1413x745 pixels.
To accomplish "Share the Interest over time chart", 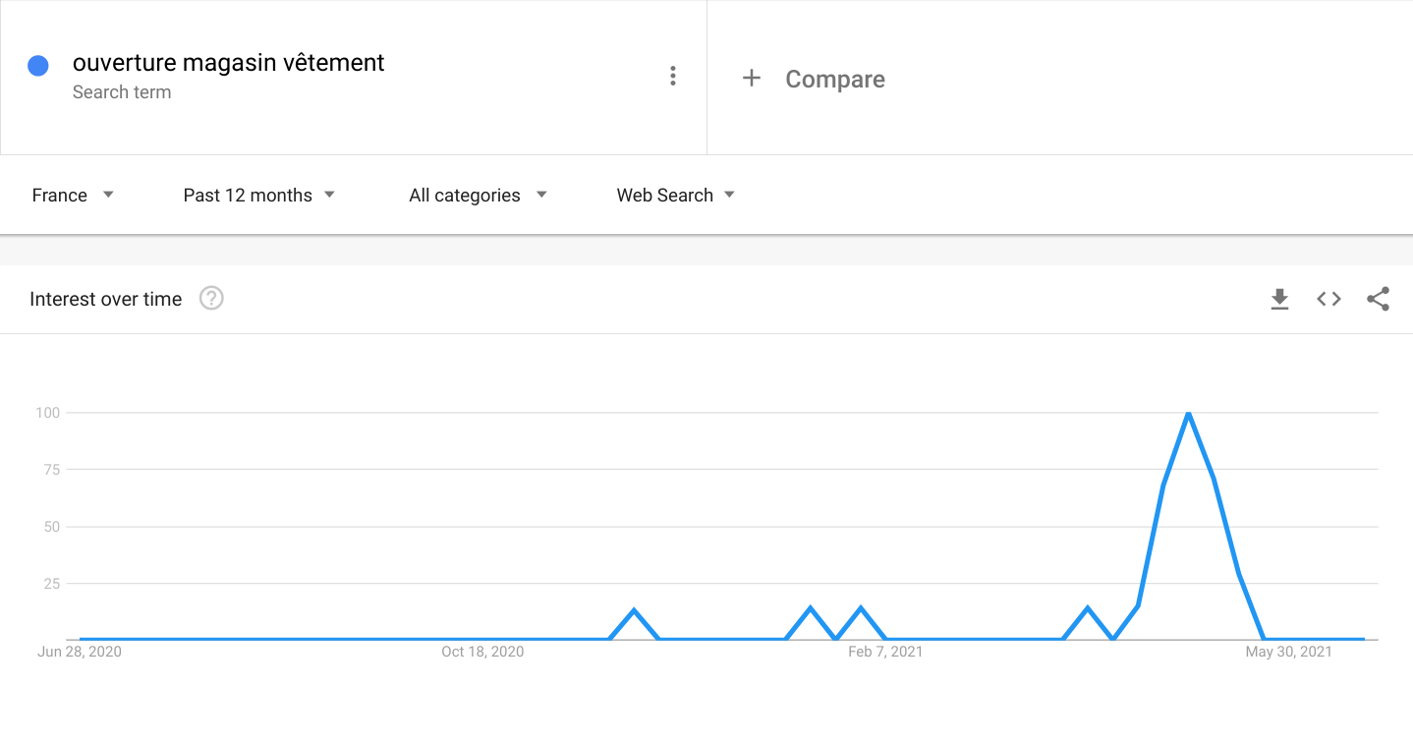I will pos(1378,299).
